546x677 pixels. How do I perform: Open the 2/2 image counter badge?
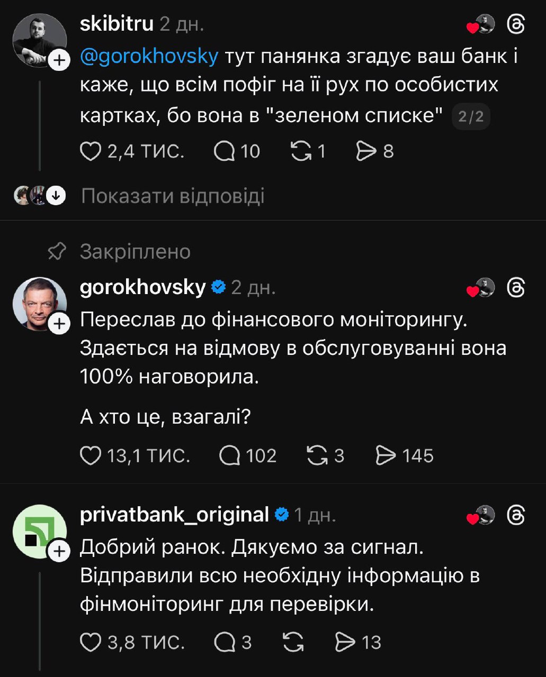click(x=471, y=116)
